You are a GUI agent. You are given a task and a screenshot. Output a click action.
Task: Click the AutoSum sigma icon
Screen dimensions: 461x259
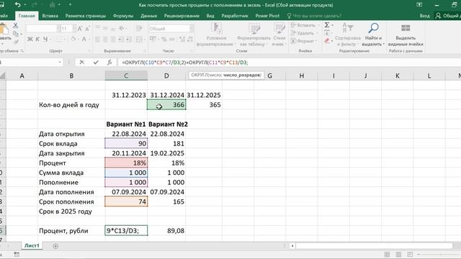tap(327, 25)
